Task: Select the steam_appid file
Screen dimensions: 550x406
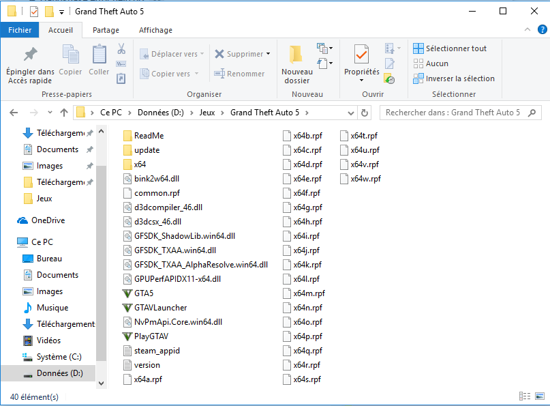Action: (x=151, y=351)
